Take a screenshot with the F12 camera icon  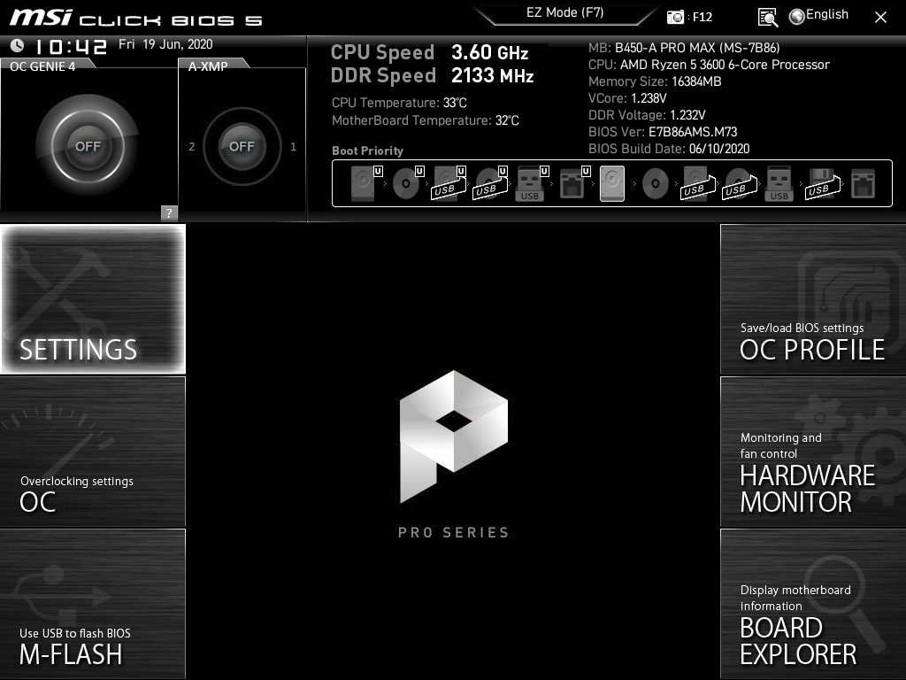coord(675,18)
